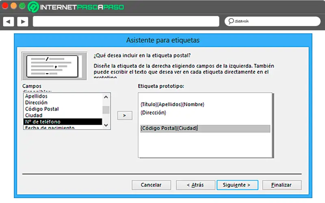Click the Cancelar button
This screenshot has height=203, width=325.
(x=151, y=185)
